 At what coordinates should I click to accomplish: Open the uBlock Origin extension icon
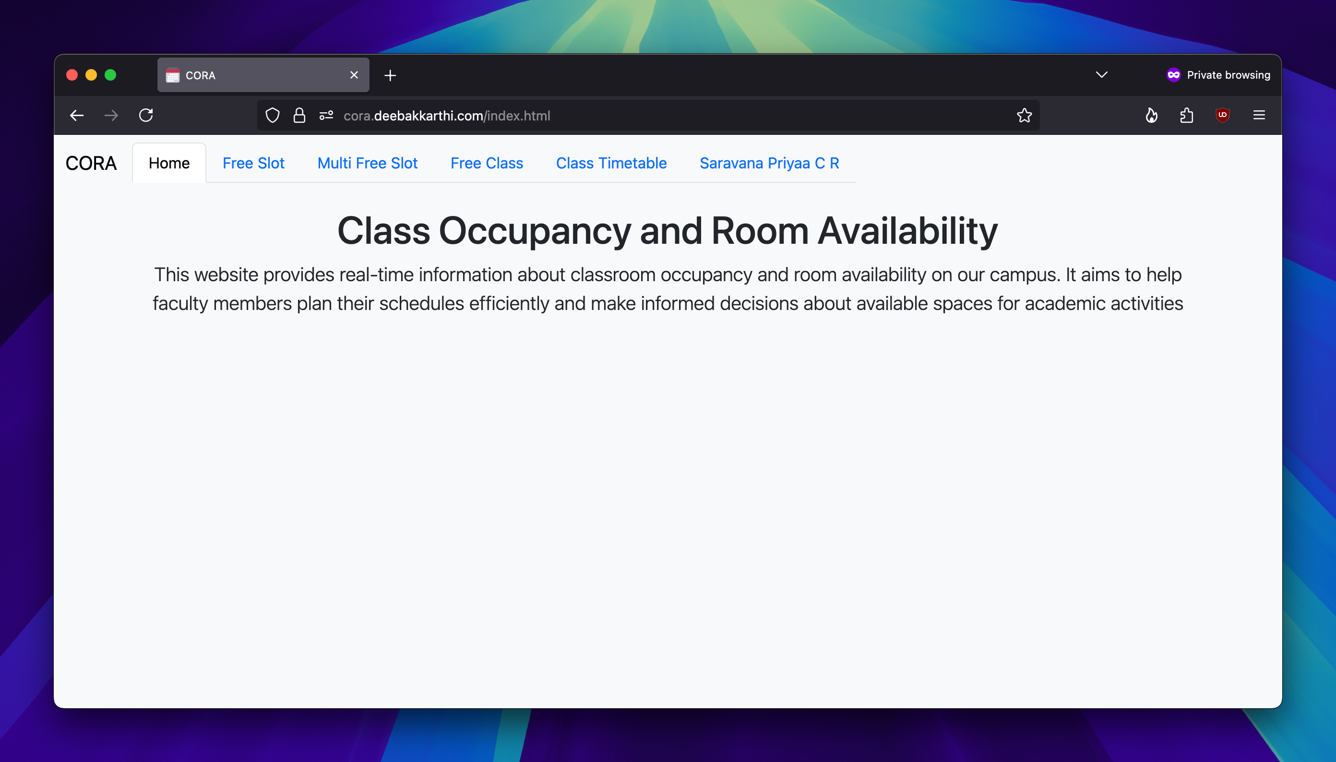pos(1222,115)
